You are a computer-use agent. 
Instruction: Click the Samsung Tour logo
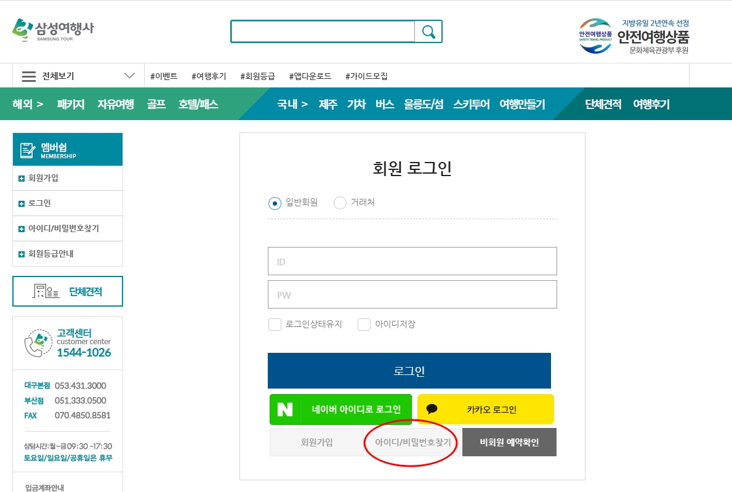53,30
